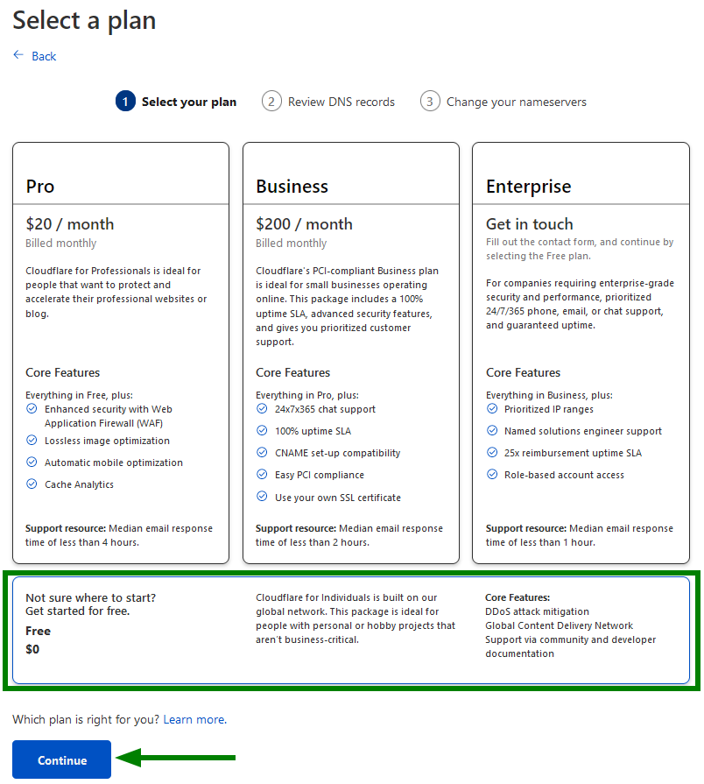Viewport: 704px width, 784px height.
Task: Click checkmark icon beside 24x7x365 chat support
Action: [x=262, y=408]
